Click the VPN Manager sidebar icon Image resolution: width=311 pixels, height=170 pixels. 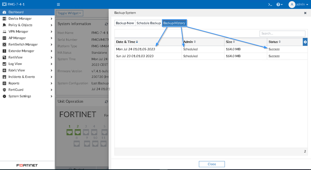tap(4, 31)
